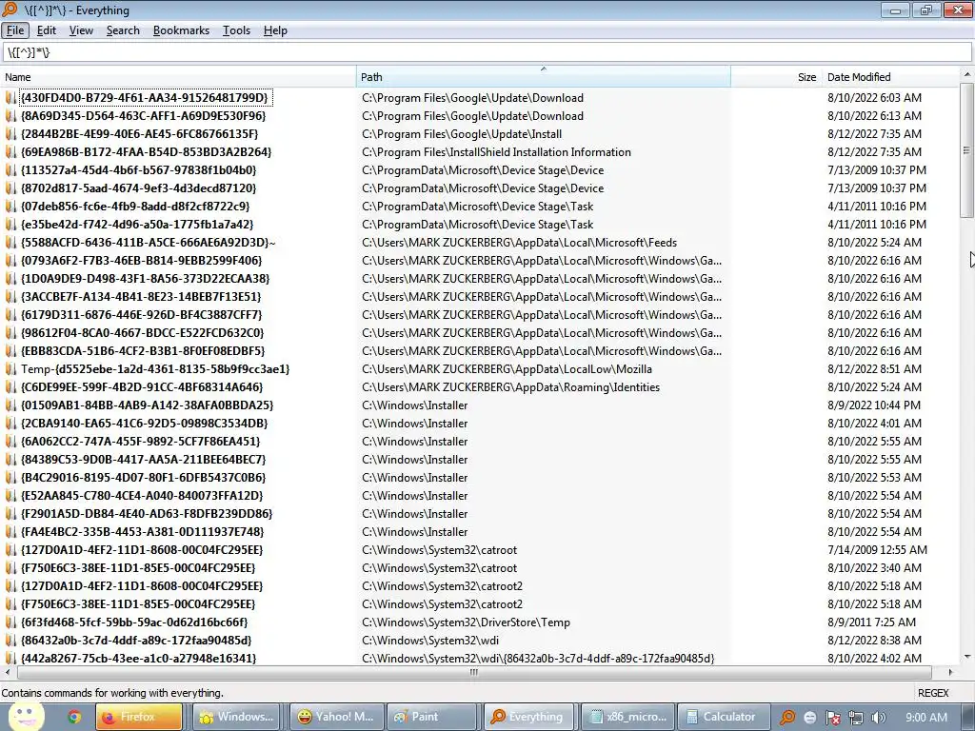Viewport: 975px width, 731px height.
Task: Click folder icon of {FA4E4BC2-335B-4453-A381-0D111937E748}
Action: pos(11,531)
